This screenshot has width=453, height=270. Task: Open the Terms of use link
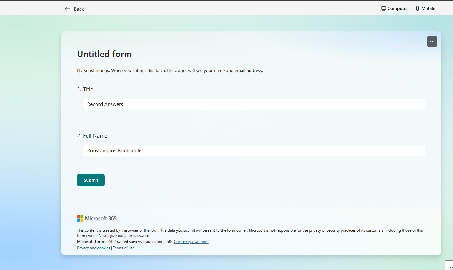(124, 248)
